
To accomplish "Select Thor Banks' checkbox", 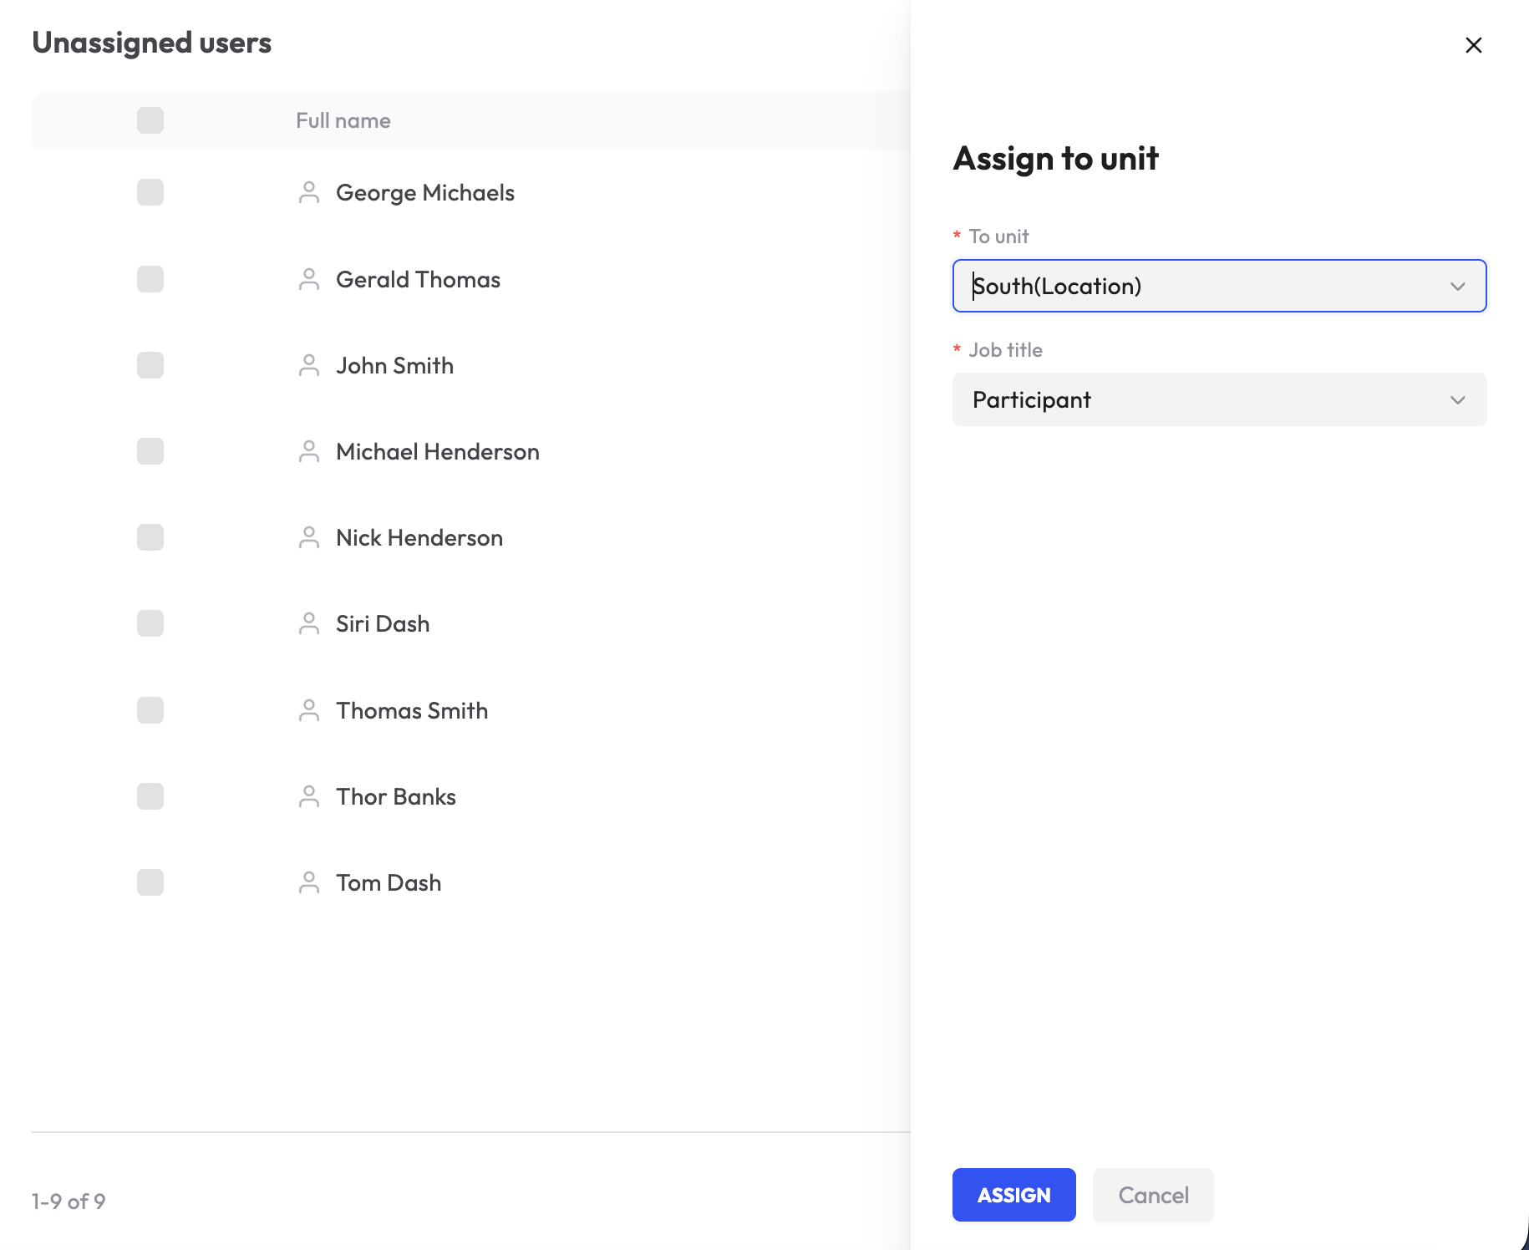I will (x=150, y=796).
